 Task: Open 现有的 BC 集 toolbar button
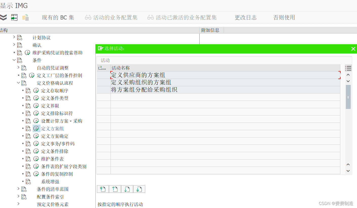pos(58,17)
